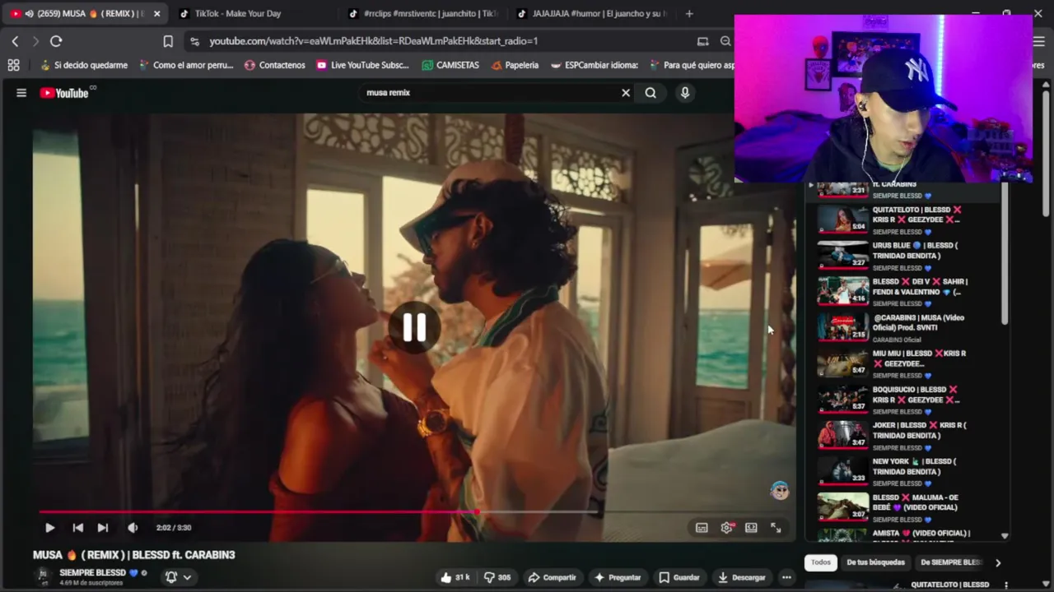Open the 'CAMISETAS' bookmark

450,65
